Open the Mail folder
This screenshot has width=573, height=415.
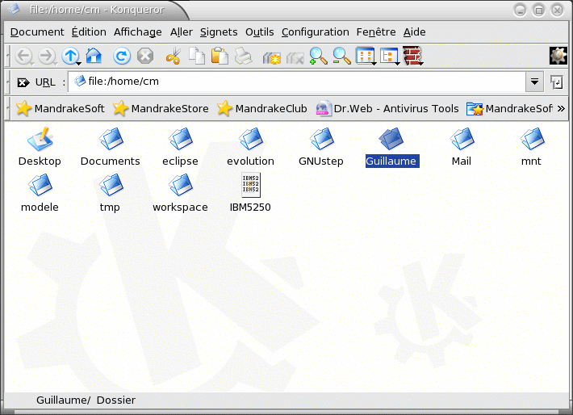461,147
